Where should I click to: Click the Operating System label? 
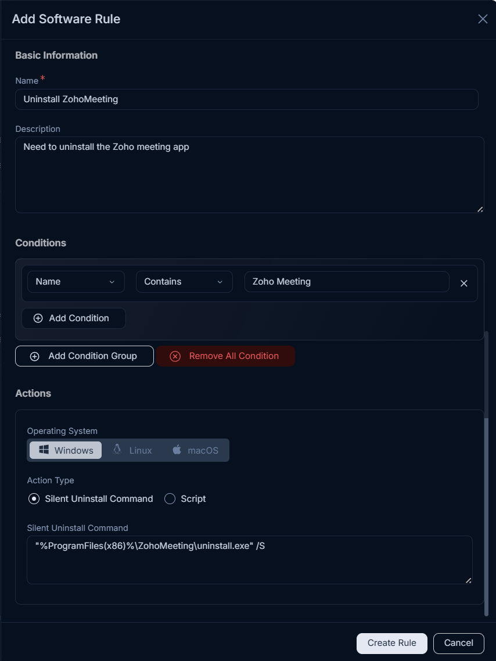pyautogui.click(x=62, y=431)
